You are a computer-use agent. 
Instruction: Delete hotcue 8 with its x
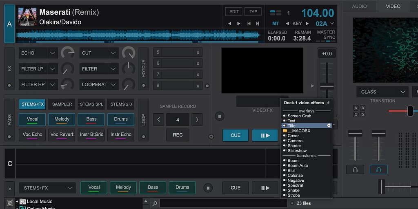click(198, 86)
